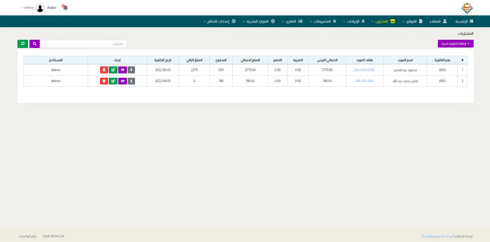Expand the المخزون inventory menu
Image resolution: width=490 pixels, height=242 pixels.
point(383,21)
